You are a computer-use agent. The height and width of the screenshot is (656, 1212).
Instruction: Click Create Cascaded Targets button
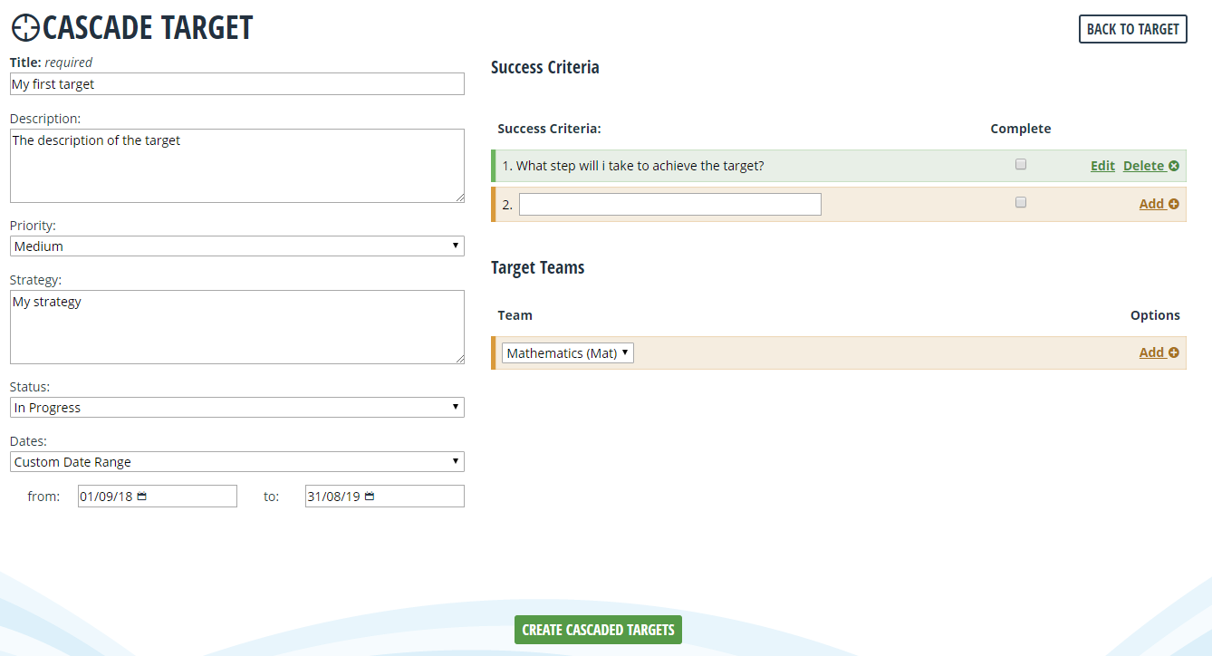(x=598, y=630)
